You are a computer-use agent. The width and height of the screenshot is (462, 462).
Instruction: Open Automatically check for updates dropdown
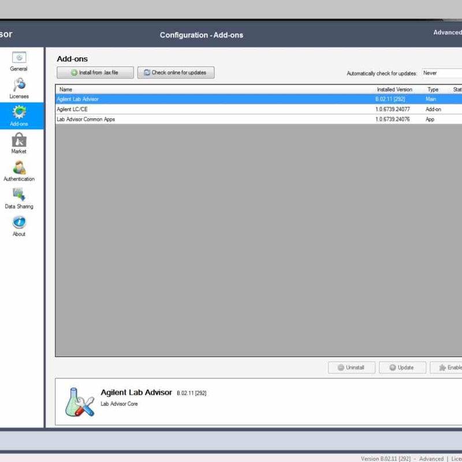pyautogui.click(x=442, y=73)
